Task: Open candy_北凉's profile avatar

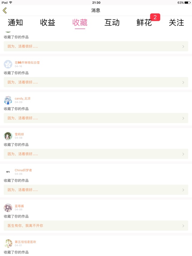Action: pyautogui.click(x=8, y=100)
